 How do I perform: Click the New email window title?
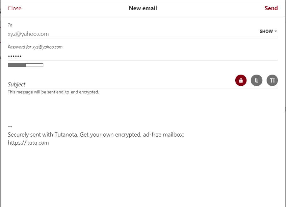click(x=143, y=8)
